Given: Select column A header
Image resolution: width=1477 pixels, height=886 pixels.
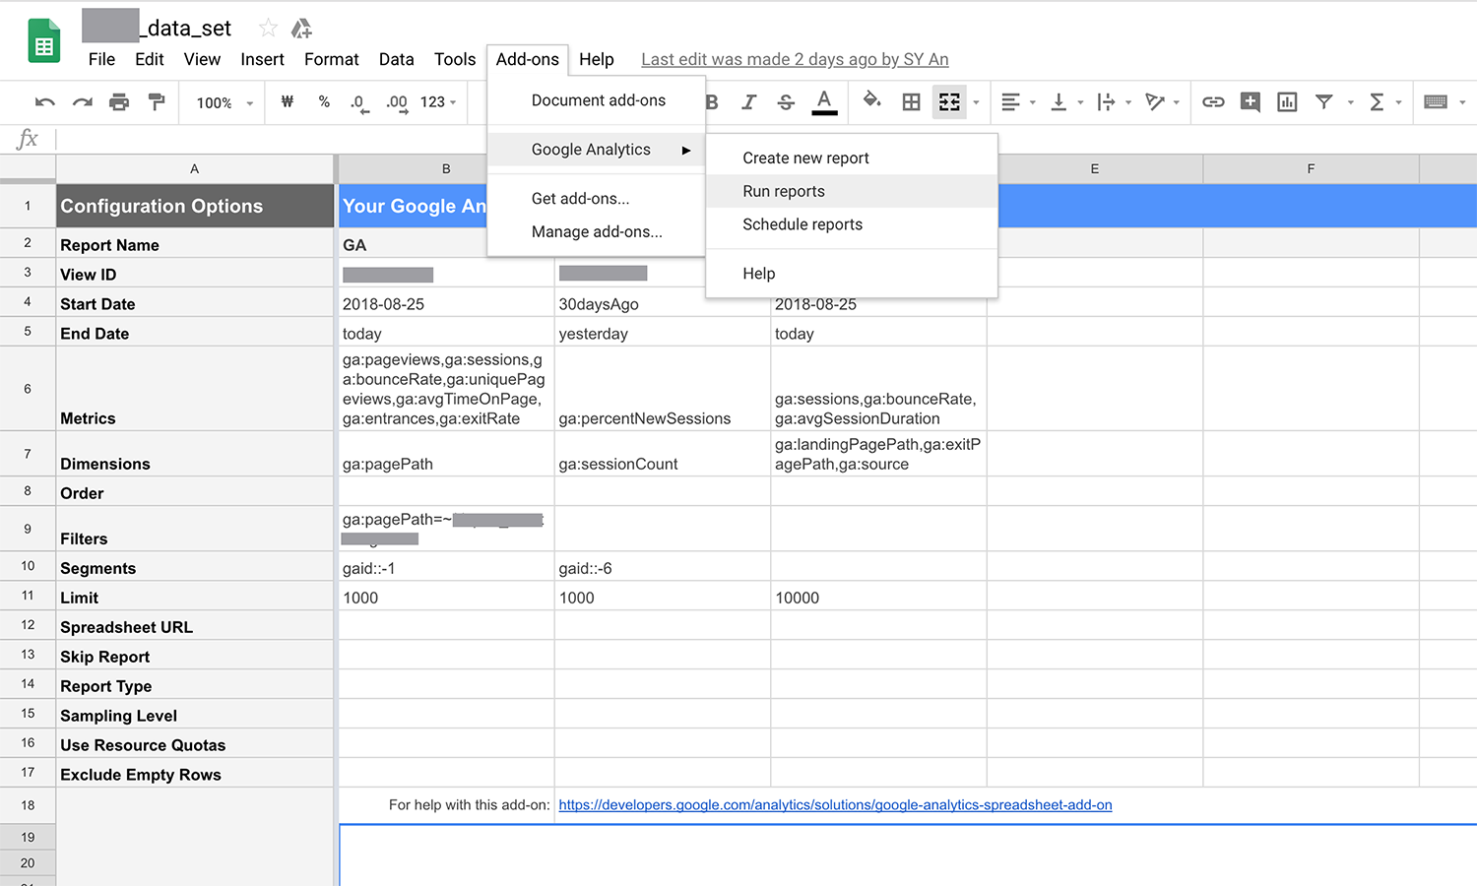Looking at the screenshot, I should (x=195, y=169).
